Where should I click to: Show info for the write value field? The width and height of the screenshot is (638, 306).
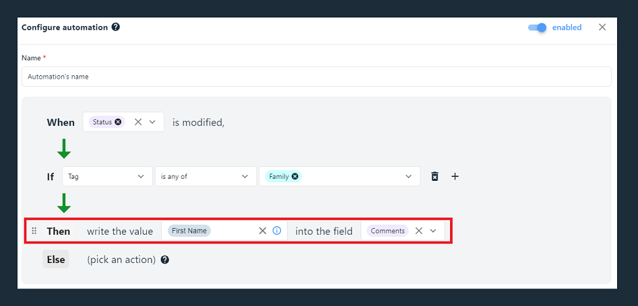277,231
